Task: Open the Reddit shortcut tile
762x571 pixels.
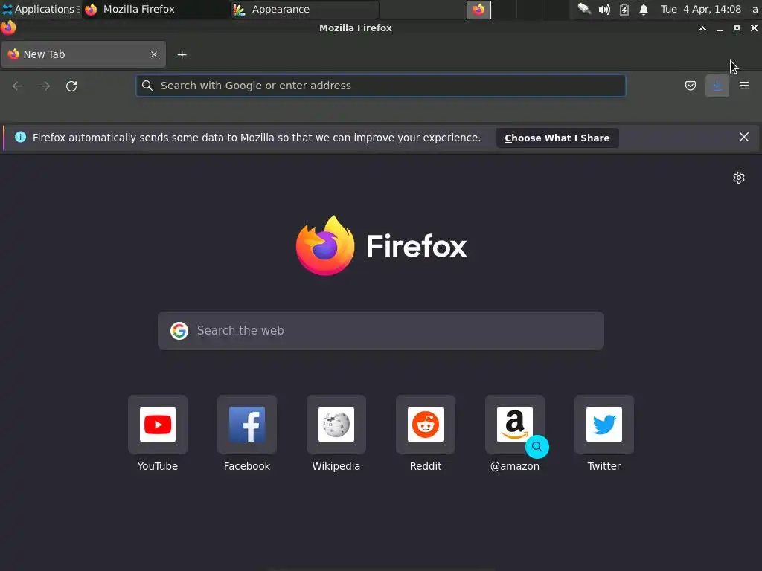Action: 425,425
